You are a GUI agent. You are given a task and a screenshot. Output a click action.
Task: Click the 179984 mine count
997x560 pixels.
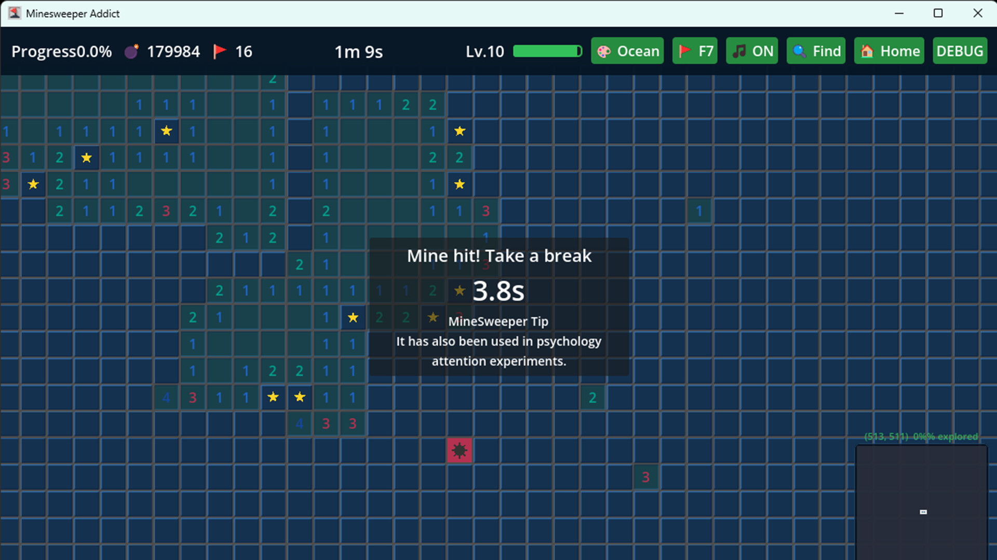[173, 51]
